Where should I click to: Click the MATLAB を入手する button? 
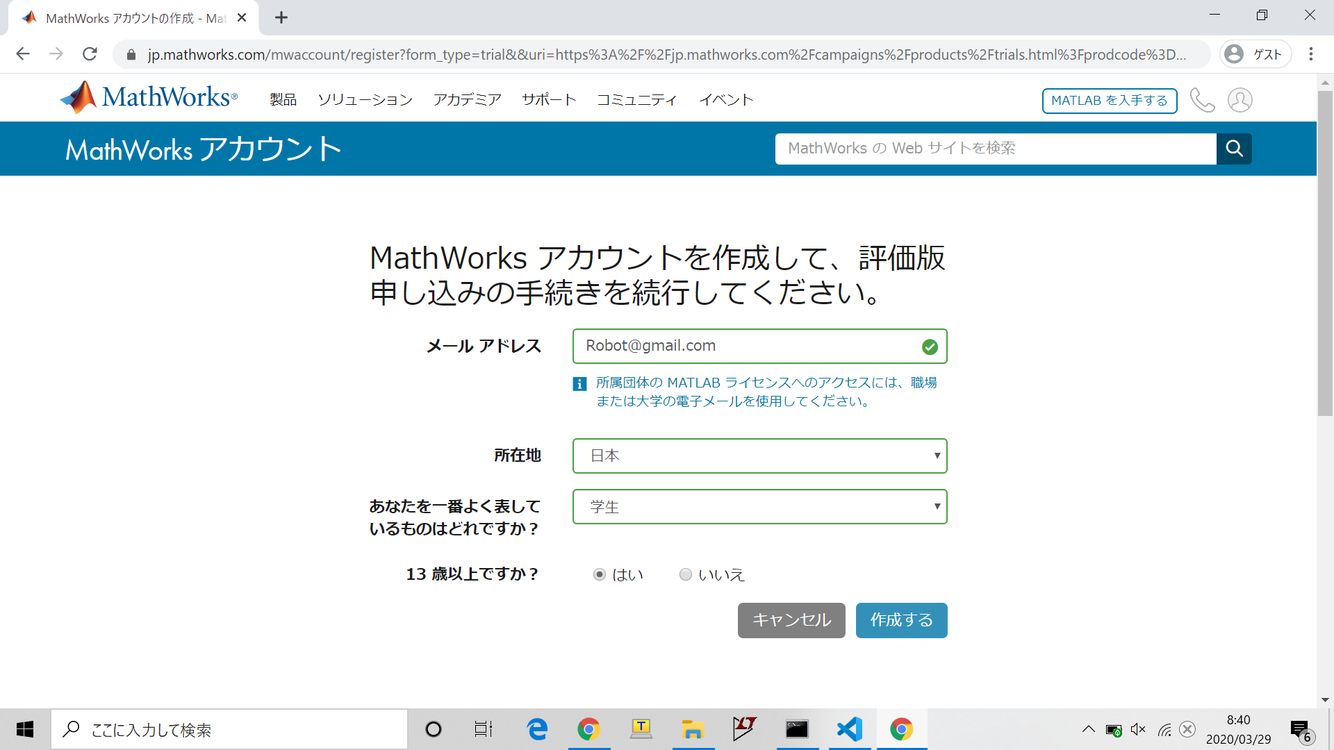coord(1110,101)
